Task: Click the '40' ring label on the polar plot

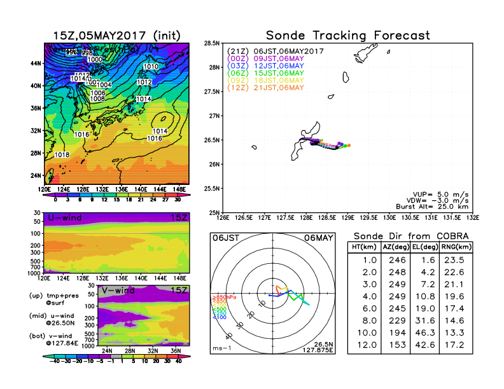Action: [229, 336]
